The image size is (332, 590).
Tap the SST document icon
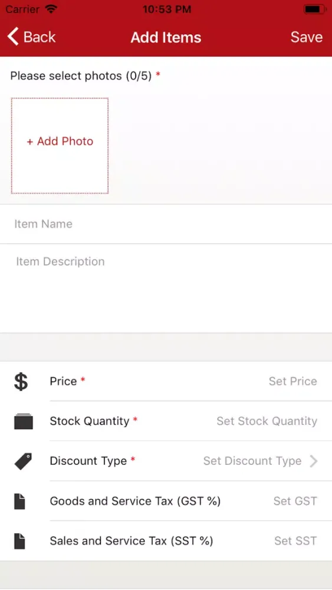coord(19,541)
